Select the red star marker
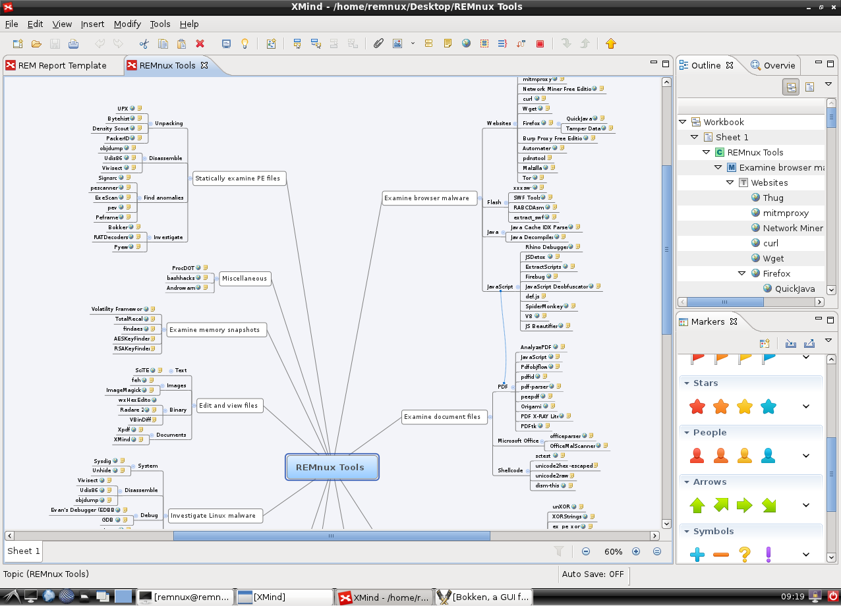 697,406
